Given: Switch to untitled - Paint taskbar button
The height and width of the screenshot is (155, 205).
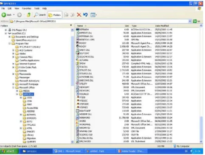Looking at the screenshot, I should click(x=100, y=151).
